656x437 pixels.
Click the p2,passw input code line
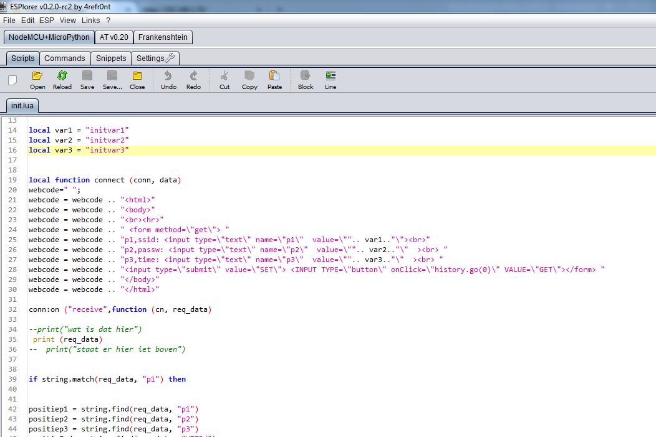tap(238, 250)
